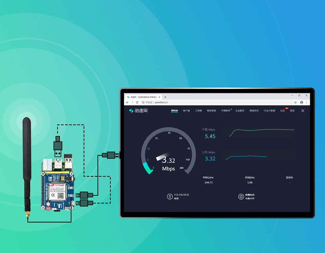Open a new browser tab

point(165,97)
